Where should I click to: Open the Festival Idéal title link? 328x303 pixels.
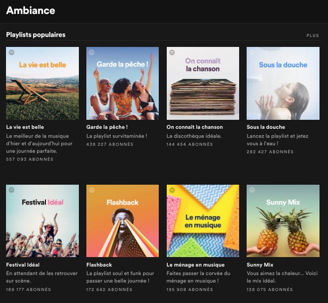point(22,265)
